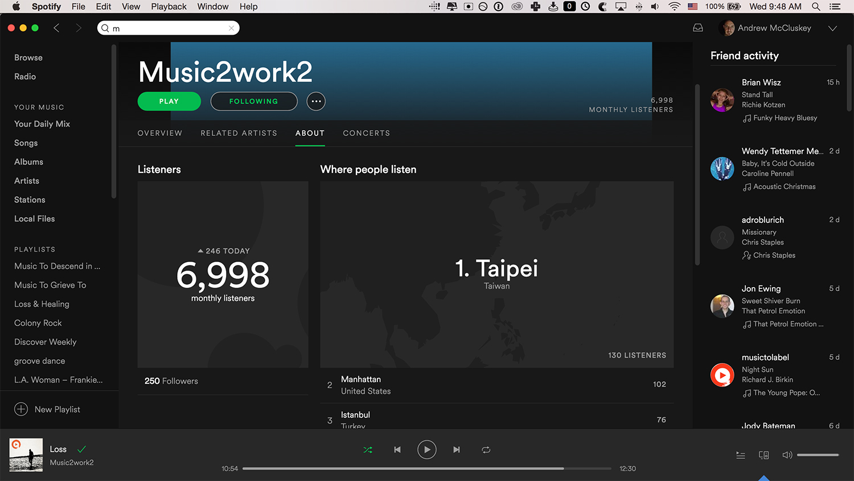Image resolution: width=854 pixels, height=481 pixels.
Task: Click Andrew McCluskey profile avatar
Action: [727, 28]
